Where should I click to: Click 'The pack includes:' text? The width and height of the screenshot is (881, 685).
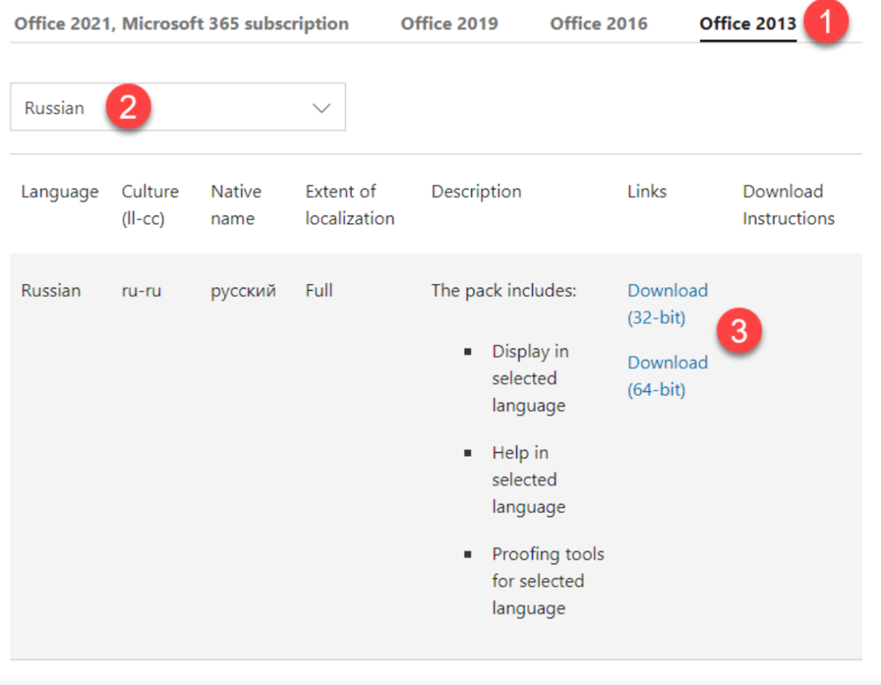503,291
